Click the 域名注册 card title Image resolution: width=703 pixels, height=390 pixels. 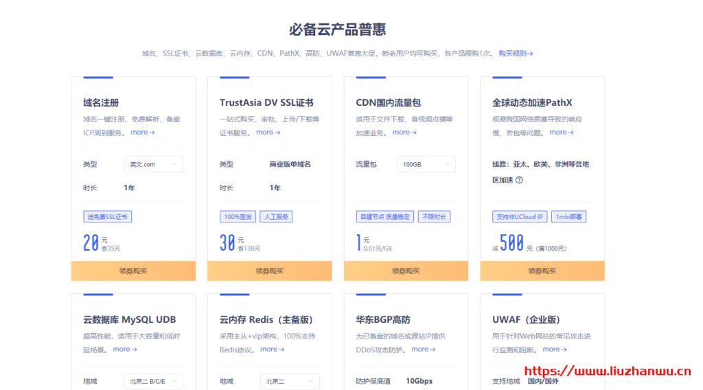pyautogui.click(x=101, y=103)
